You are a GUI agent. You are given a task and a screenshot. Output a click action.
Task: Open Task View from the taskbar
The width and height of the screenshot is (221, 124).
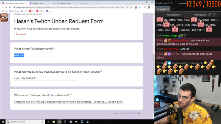click(48, 122)
